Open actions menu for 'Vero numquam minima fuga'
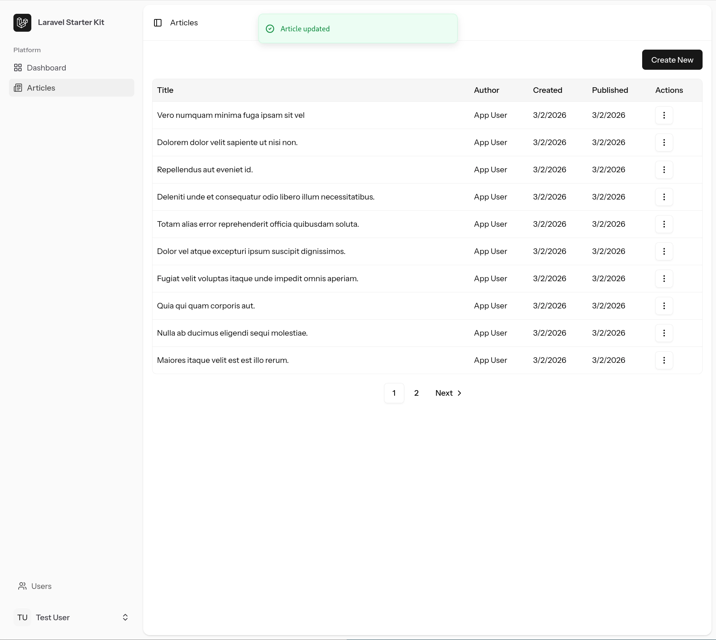Viewport: 716px width, 640px height. tap(664, 115)
